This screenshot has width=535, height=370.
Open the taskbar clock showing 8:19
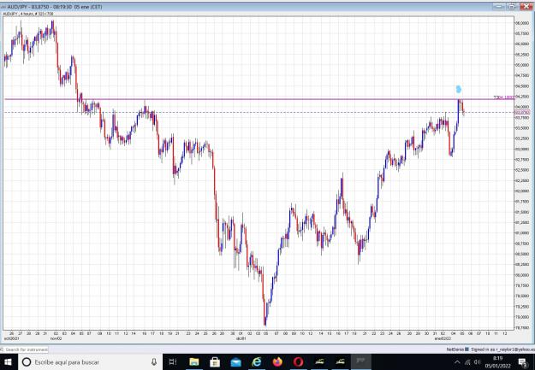(x=497, y=362)
